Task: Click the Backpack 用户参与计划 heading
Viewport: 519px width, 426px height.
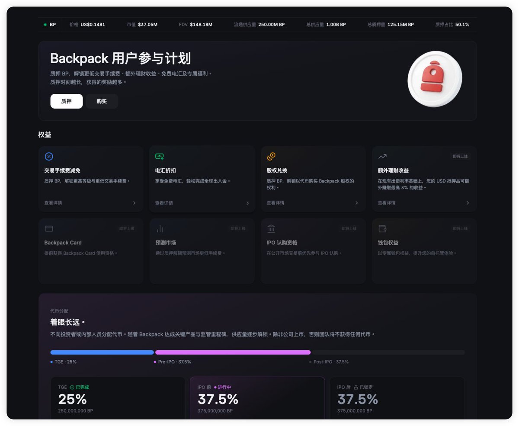Action: coord(121,58)
